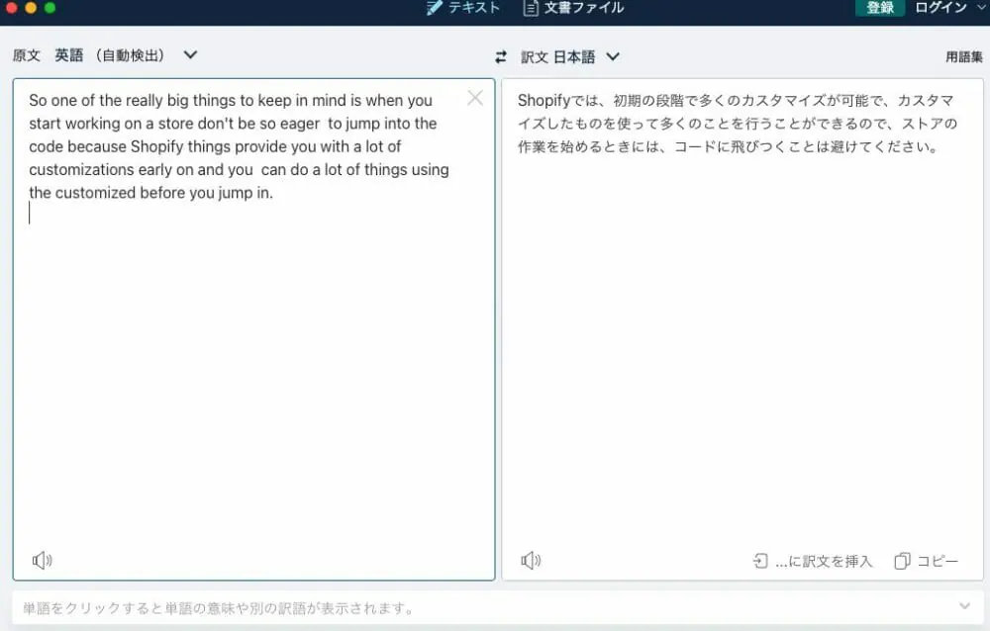Expand the dictionary bar at the bottom
The height and width of the screenshot is (631, 990).
[x=965, y=606]
